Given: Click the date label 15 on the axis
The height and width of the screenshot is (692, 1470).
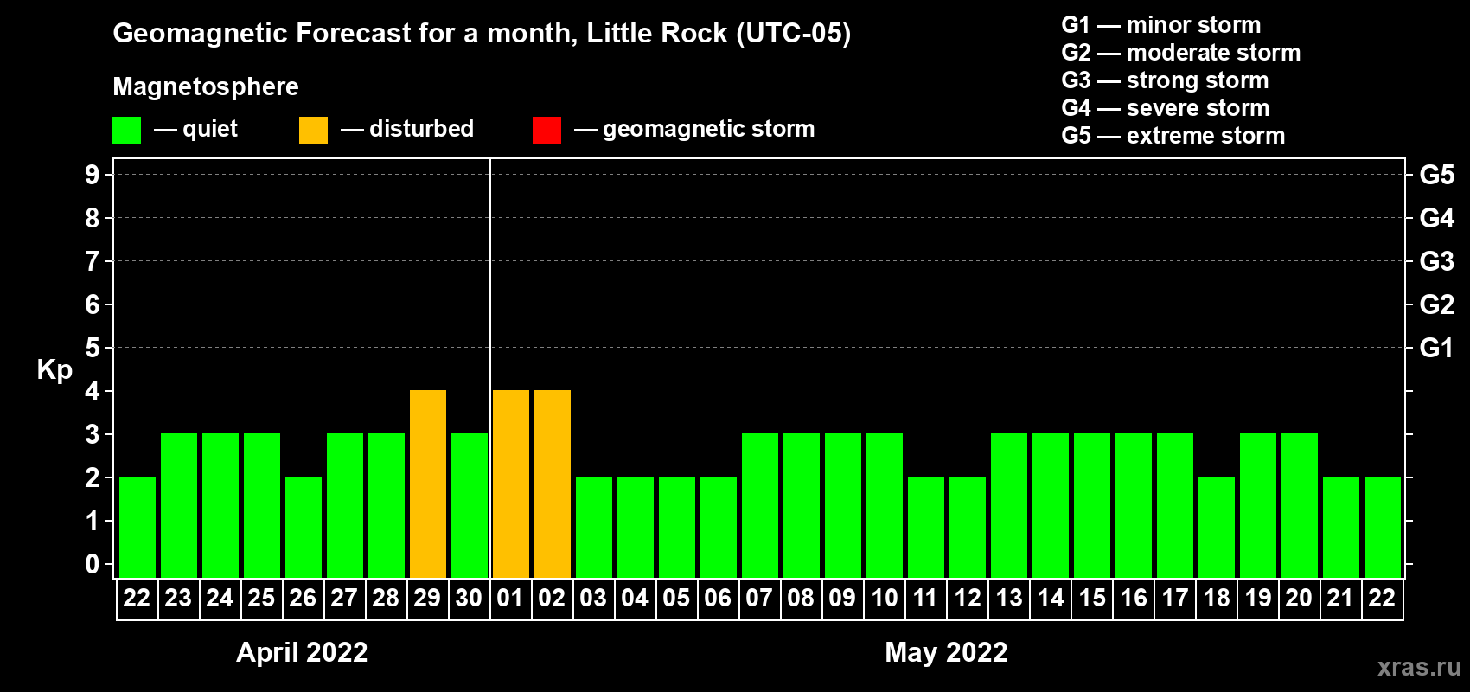Looking at the screenshot, I should (x=1091, y=599).
